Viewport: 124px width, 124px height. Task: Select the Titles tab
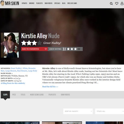click(x=23, y=95)
